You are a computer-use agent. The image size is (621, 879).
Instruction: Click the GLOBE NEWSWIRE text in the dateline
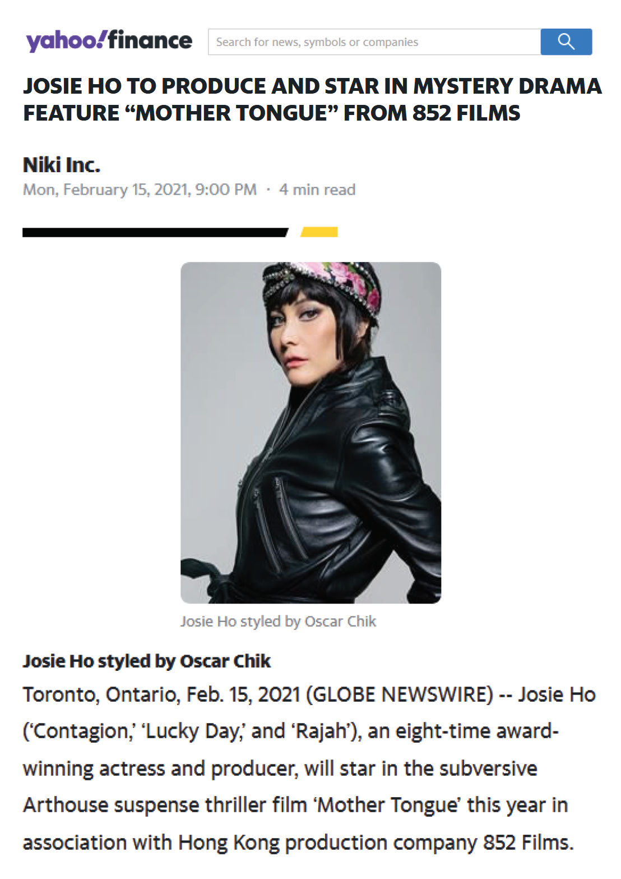tap(403, 694)
